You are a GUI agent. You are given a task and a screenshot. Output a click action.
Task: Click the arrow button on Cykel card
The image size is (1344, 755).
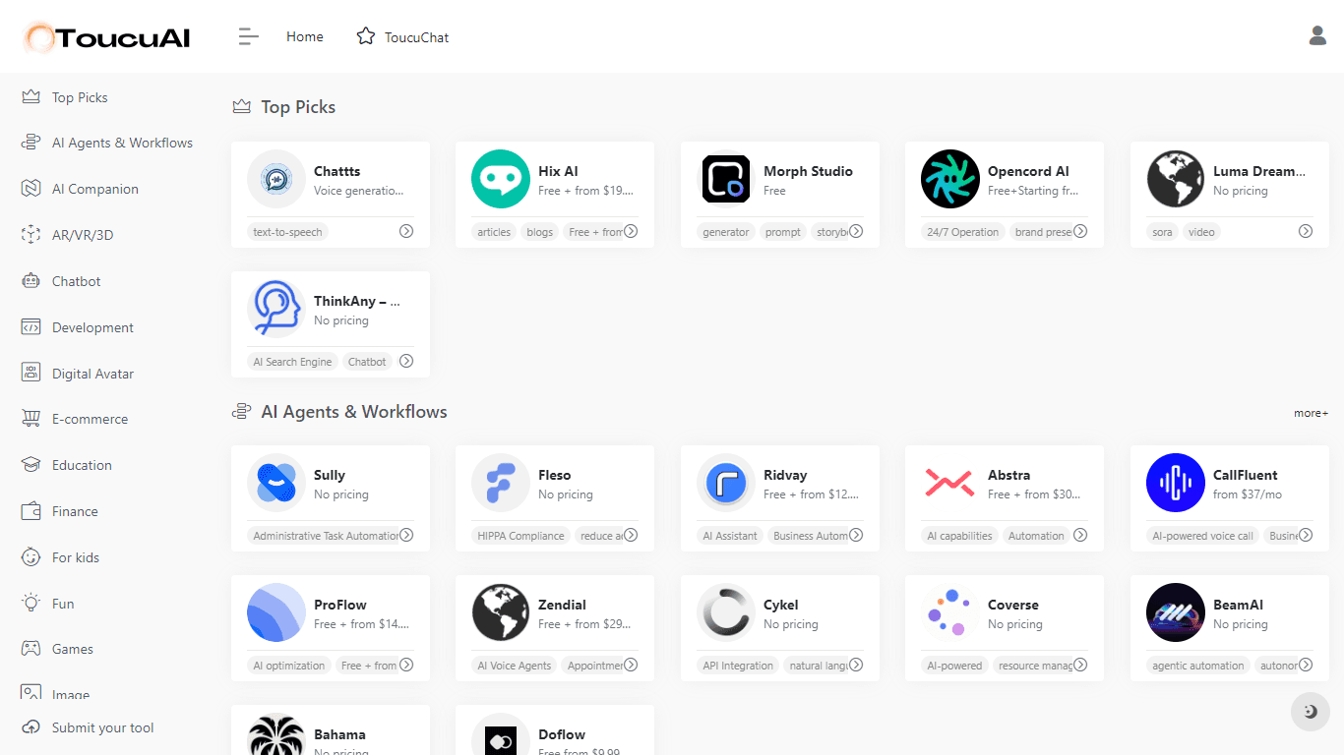tap(856, 665)
